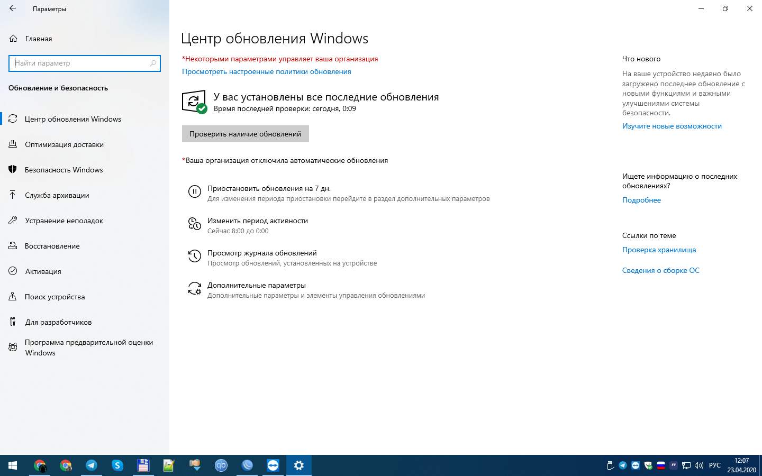Open Telegram from the taskbar
762x476 pixels.
click(92, 465)
